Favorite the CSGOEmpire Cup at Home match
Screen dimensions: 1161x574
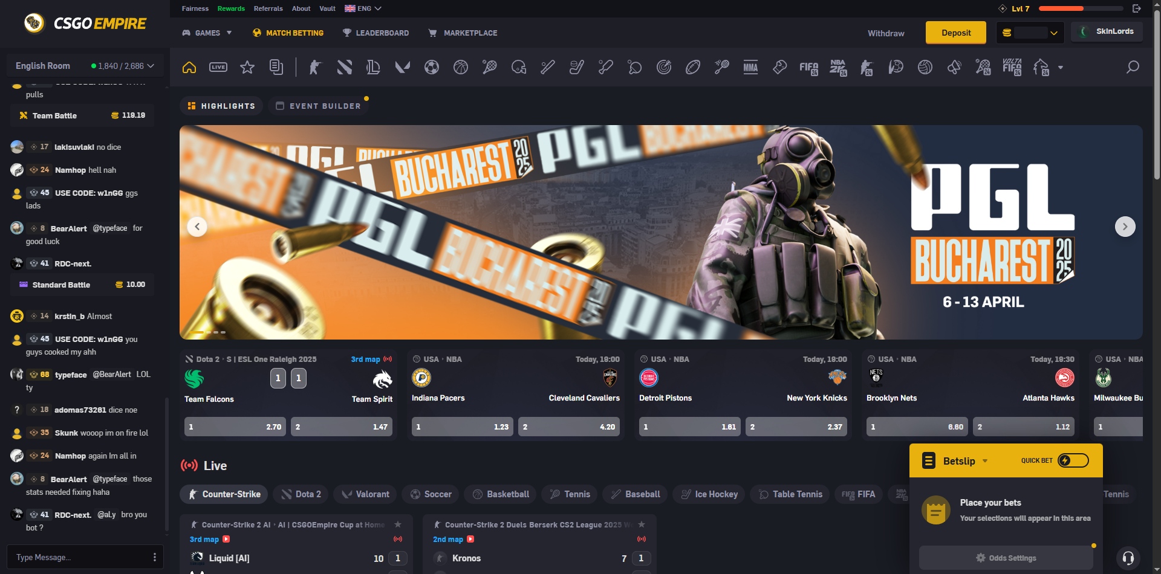click(397, 524)
